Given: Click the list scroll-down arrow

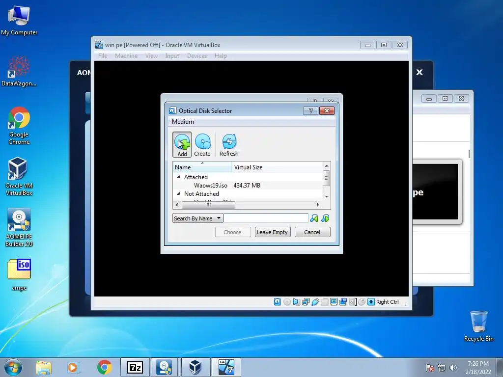Looking at the screenshot, I should [327, 196].
